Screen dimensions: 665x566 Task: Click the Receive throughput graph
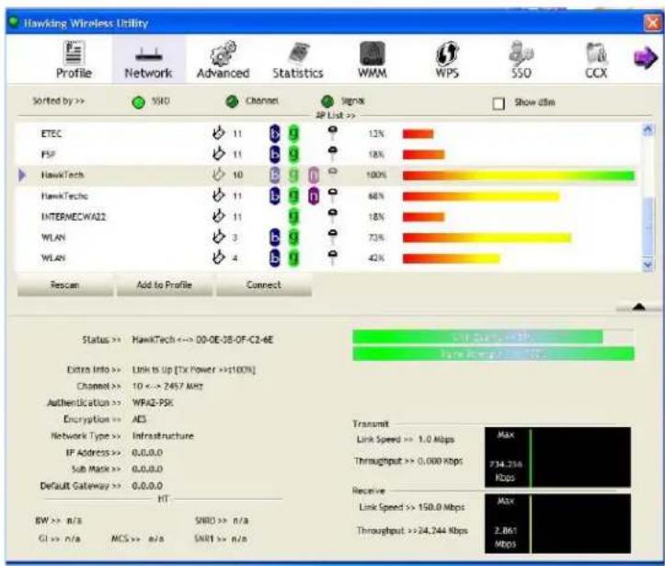coord(557,523)
